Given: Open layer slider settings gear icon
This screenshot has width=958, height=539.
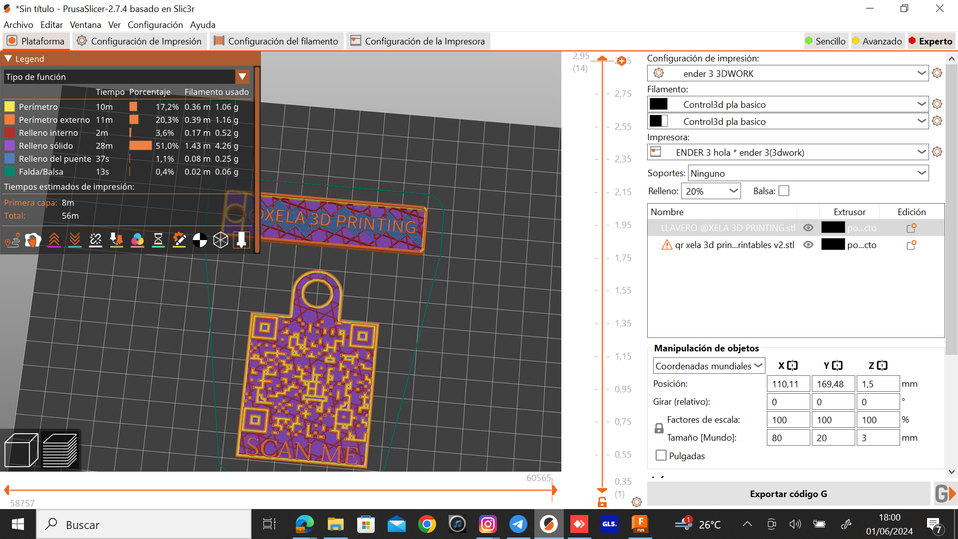Looking at the screenshot, I should (636, 502).
